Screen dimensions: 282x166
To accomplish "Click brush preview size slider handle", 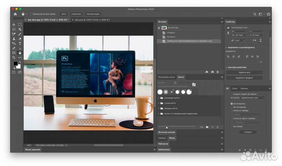I will click(x=167, y=127).
